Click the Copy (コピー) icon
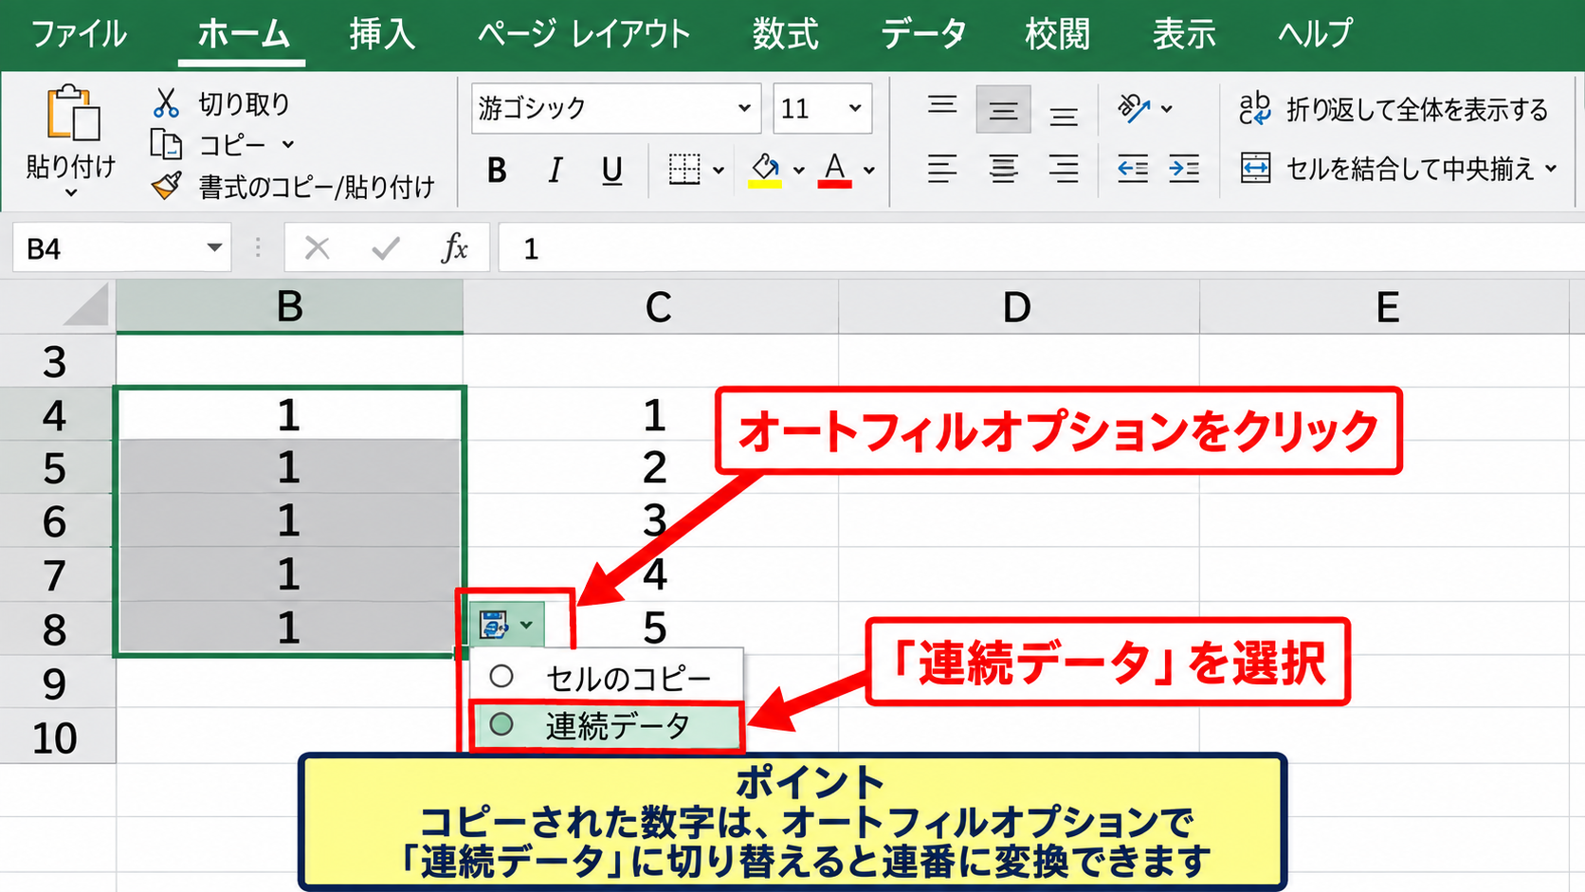Viewport: 1585px width, 892px height. [x=166, y=144]
